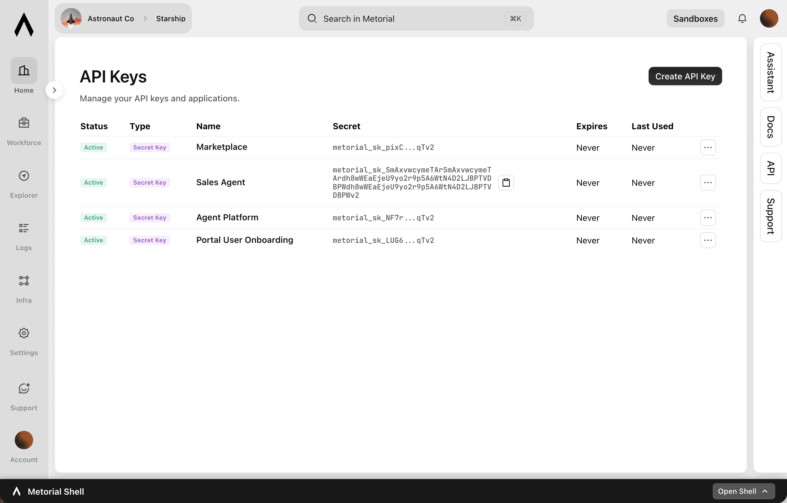
Task: Open the Docs side tab
Action: 771,127
